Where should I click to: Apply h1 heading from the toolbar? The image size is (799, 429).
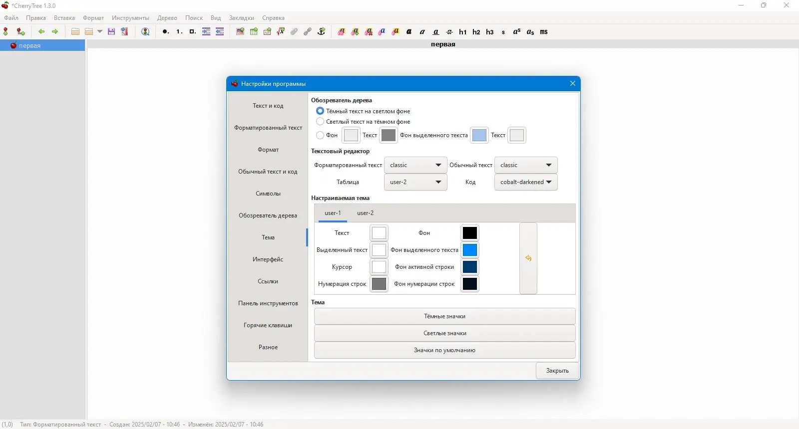pos(463,32)
